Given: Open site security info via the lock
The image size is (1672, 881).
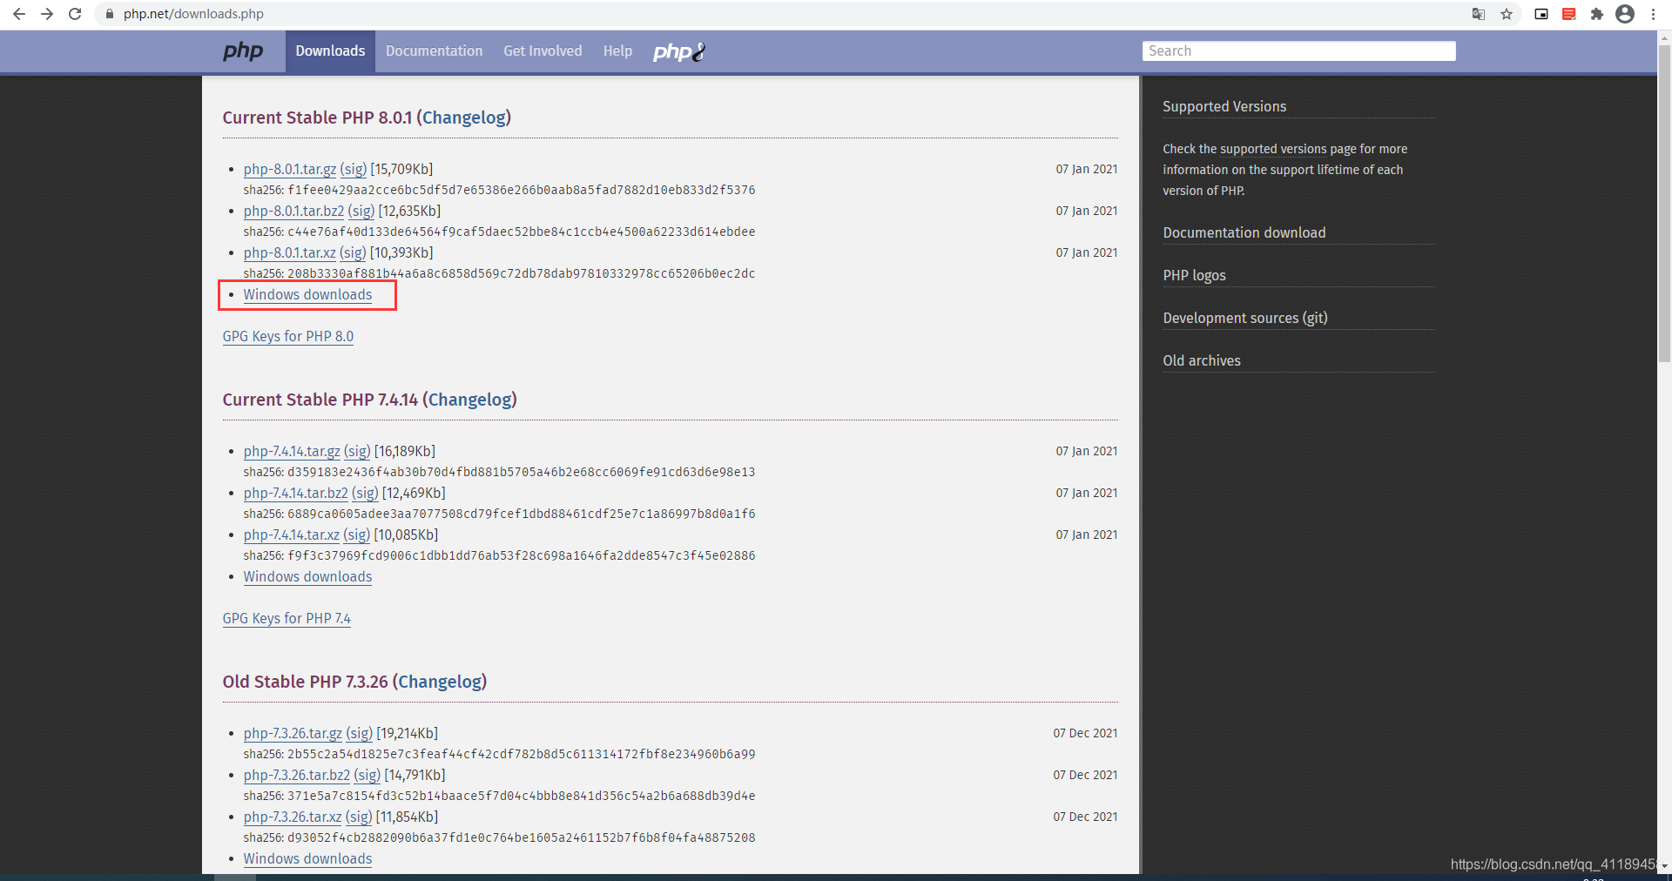Looking at the screenshot, I should (x=110, y=14).
